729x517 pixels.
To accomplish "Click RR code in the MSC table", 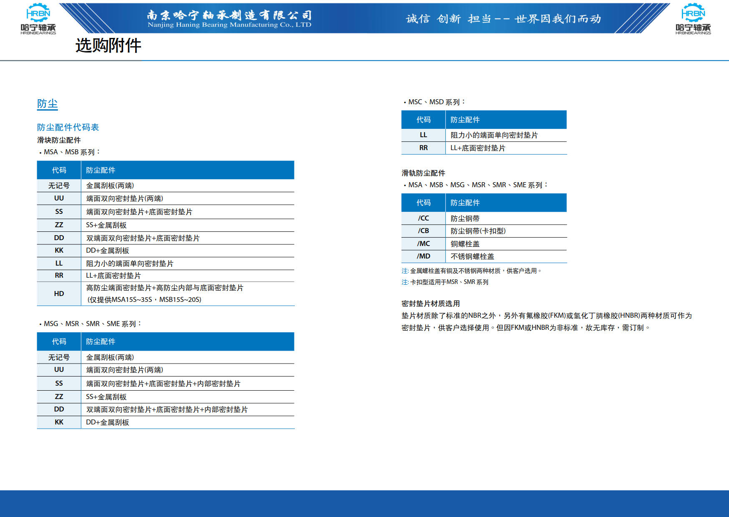I will 423,148.
